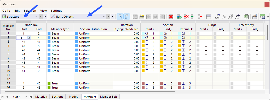Go to next item beside Basic Objects dropdown

112,17
